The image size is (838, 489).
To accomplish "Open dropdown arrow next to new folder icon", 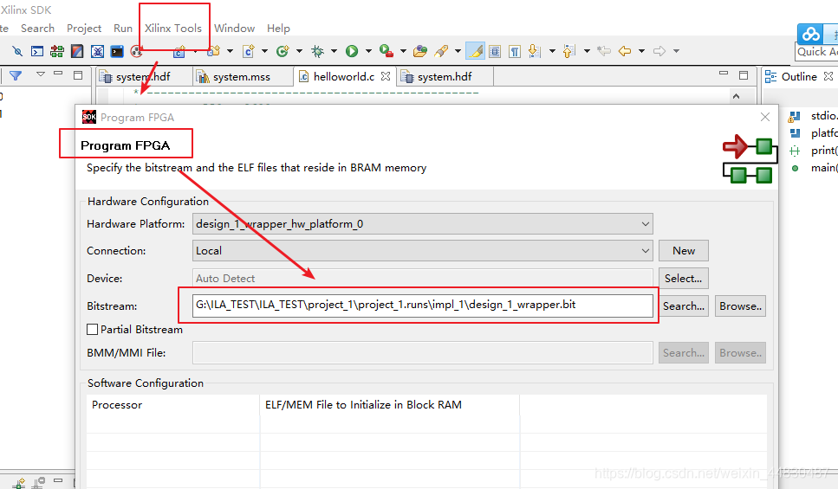I will click(231, 51).
